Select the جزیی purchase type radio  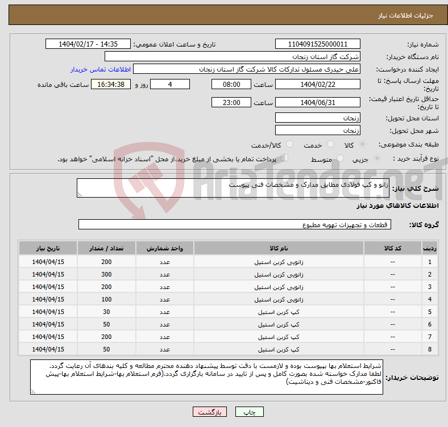point(377,158)
